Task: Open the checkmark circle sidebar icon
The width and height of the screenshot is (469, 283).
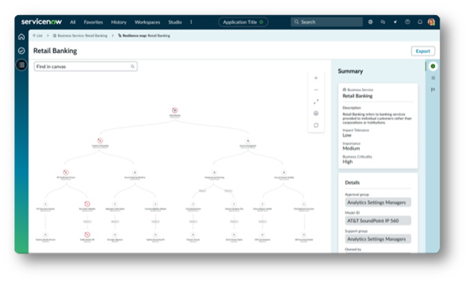Action: (x=21, y=51)
